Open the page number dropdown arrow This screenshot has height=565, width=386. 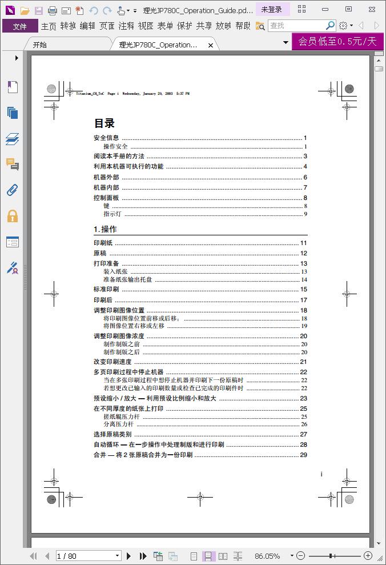(118, 556)
